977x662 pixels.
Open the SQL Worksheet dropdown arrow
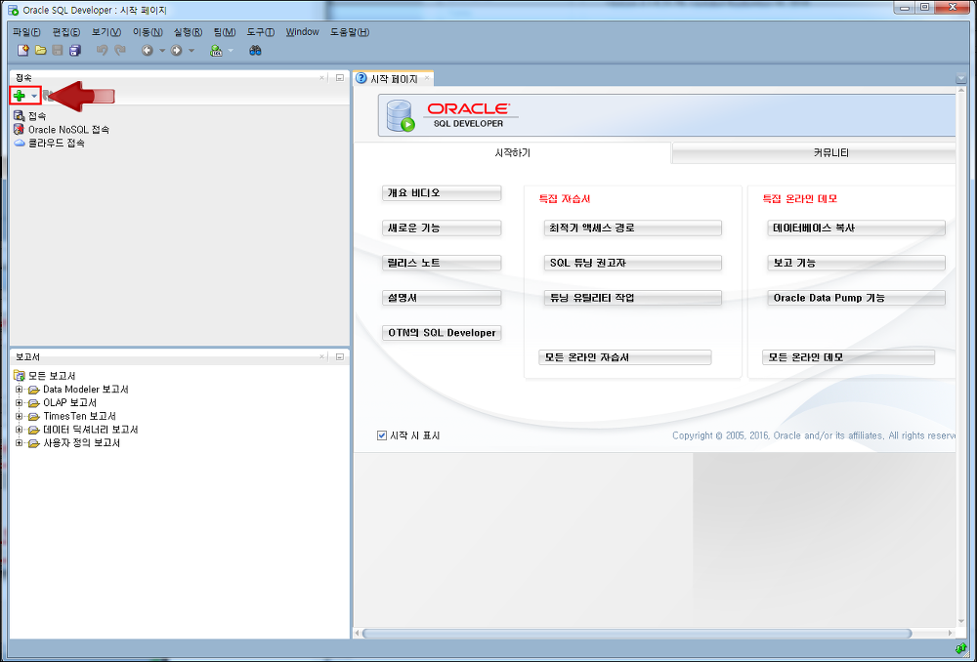pos(231,51)
